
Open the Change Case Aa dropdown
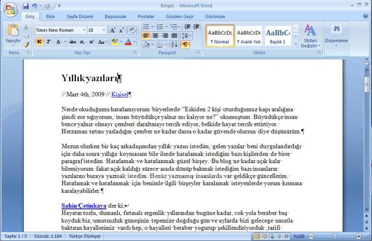(102, 42)
